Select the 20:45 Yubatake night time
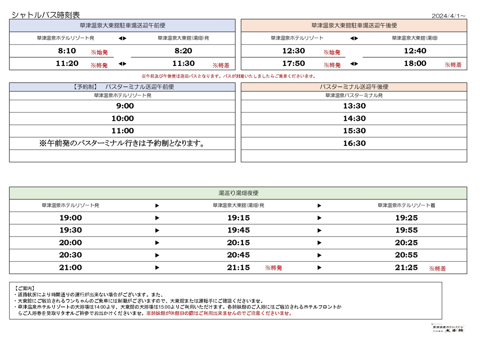Viewport: 501px width, 354px height. (238, 255)
